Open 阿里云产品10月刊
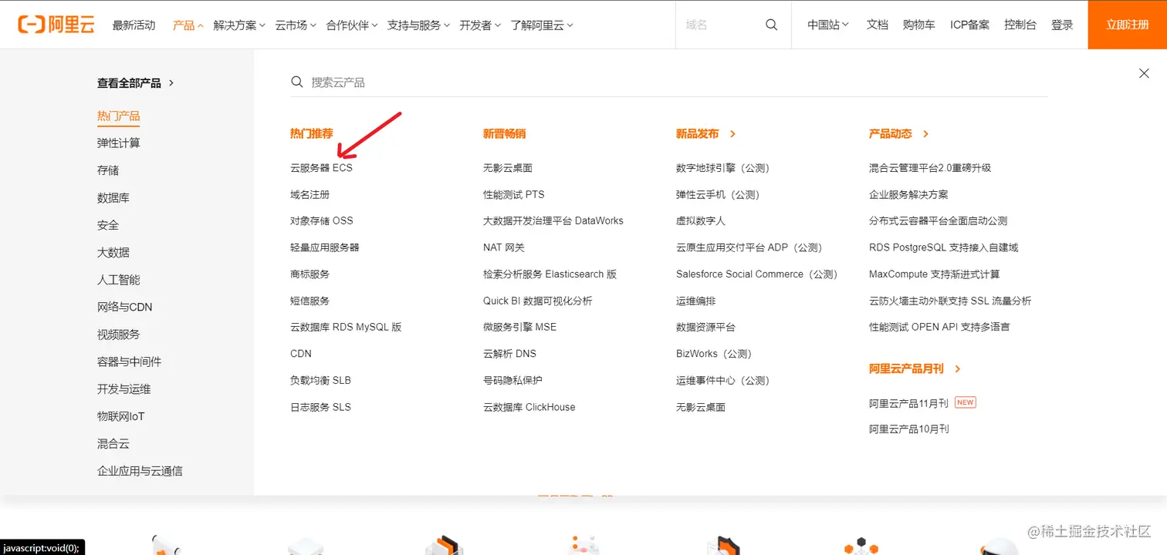This screenshot has height=555, width=1167. coord(908,429)
